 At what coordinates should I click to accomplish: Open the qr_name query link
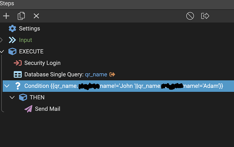pos(96,74)
